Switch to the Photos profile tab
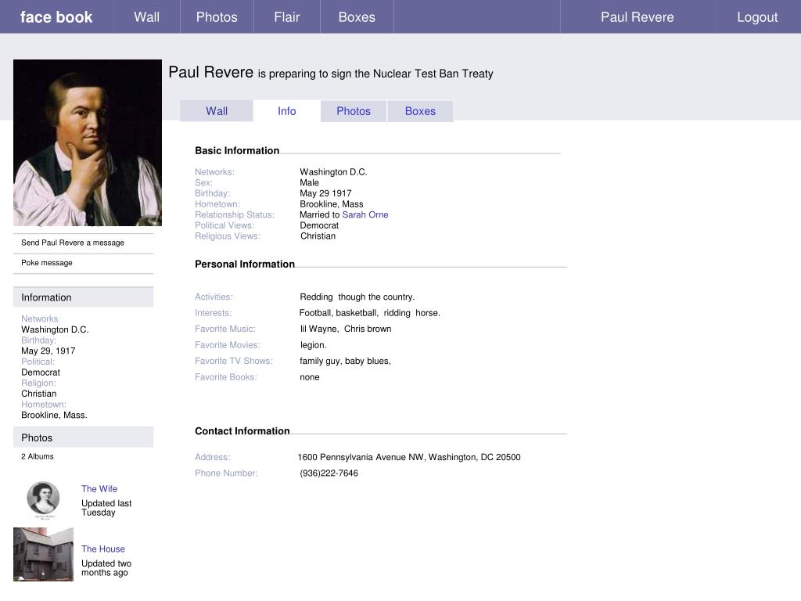The width and height of the screenshot is (801, 601). [354, 111]
